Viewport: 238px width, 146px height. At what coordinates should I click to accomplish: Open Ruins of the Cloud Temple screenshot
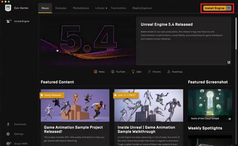click(210, 105)
